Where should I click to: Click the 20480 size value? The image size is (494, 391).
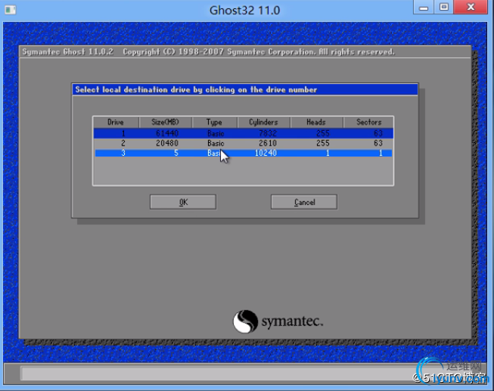[167, 143]
